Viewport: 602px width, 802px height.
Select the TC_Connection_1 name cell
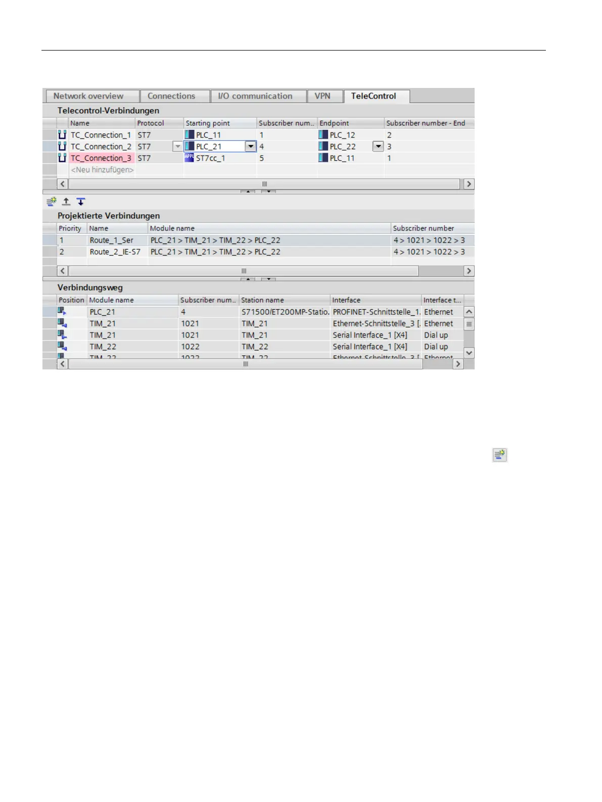pos(101,135)
